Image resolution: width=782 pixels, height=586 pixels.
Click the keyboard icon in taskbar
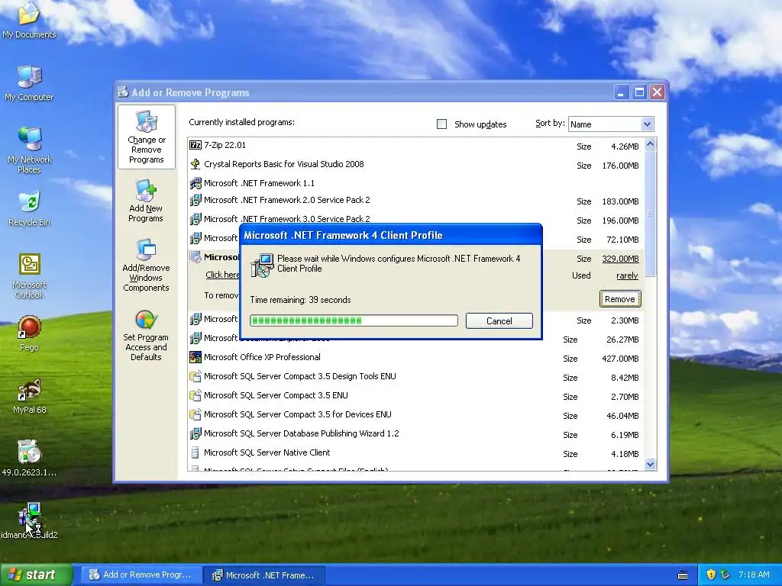[x=683, y=575]
